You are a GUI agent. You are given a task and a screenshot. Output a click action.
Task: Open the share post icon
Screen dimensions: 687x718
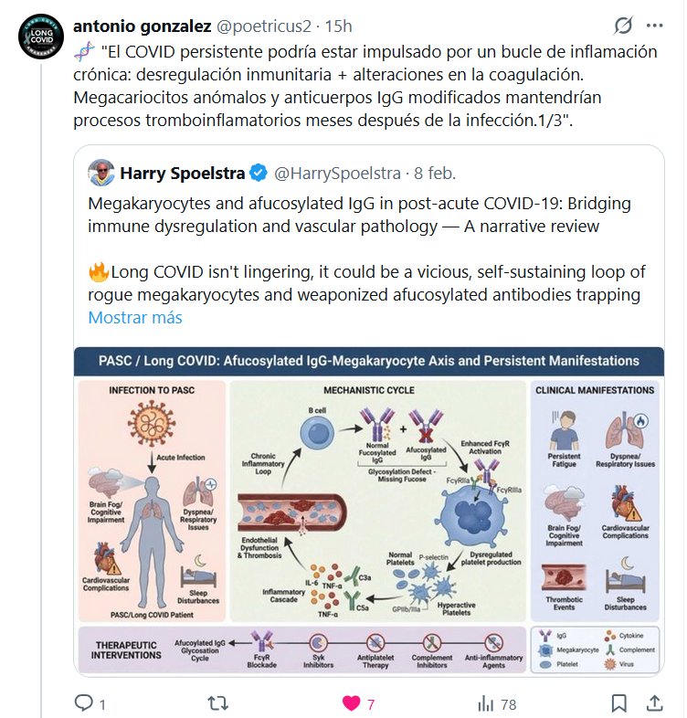pyautogui.click(x=655, y=703)
